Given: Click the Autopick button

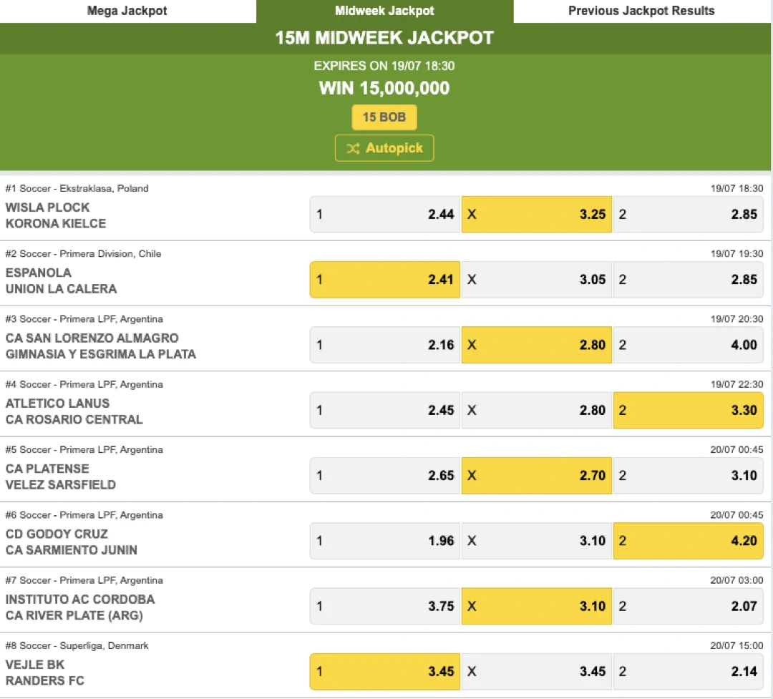Looking at the screenshot, I should [384, 148].
